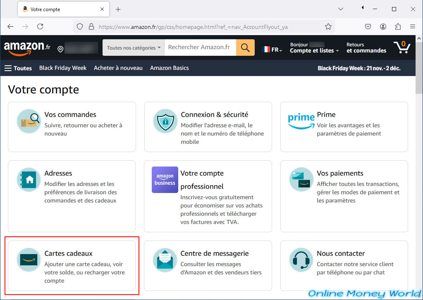Open the Prime heading link

coord(326,114)
